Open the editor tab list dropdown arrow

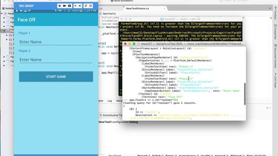(x=270, y=8)
